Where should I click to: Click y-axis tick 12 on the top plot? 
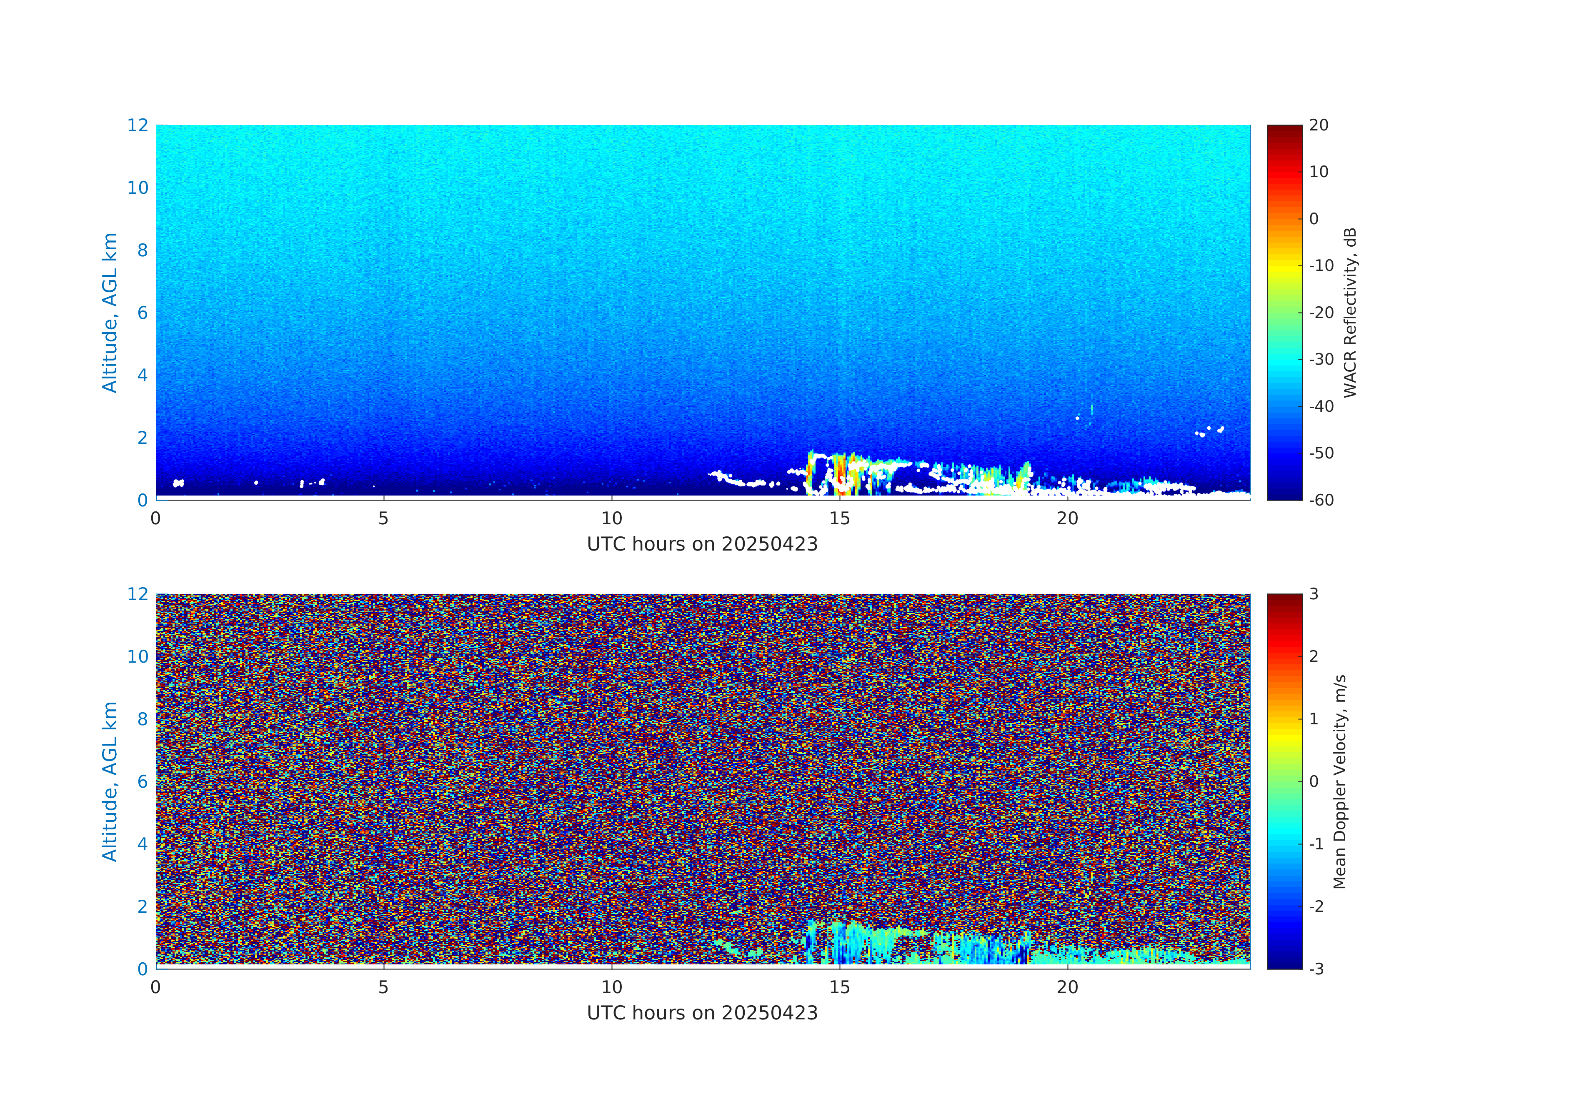[x=138, y=125]
